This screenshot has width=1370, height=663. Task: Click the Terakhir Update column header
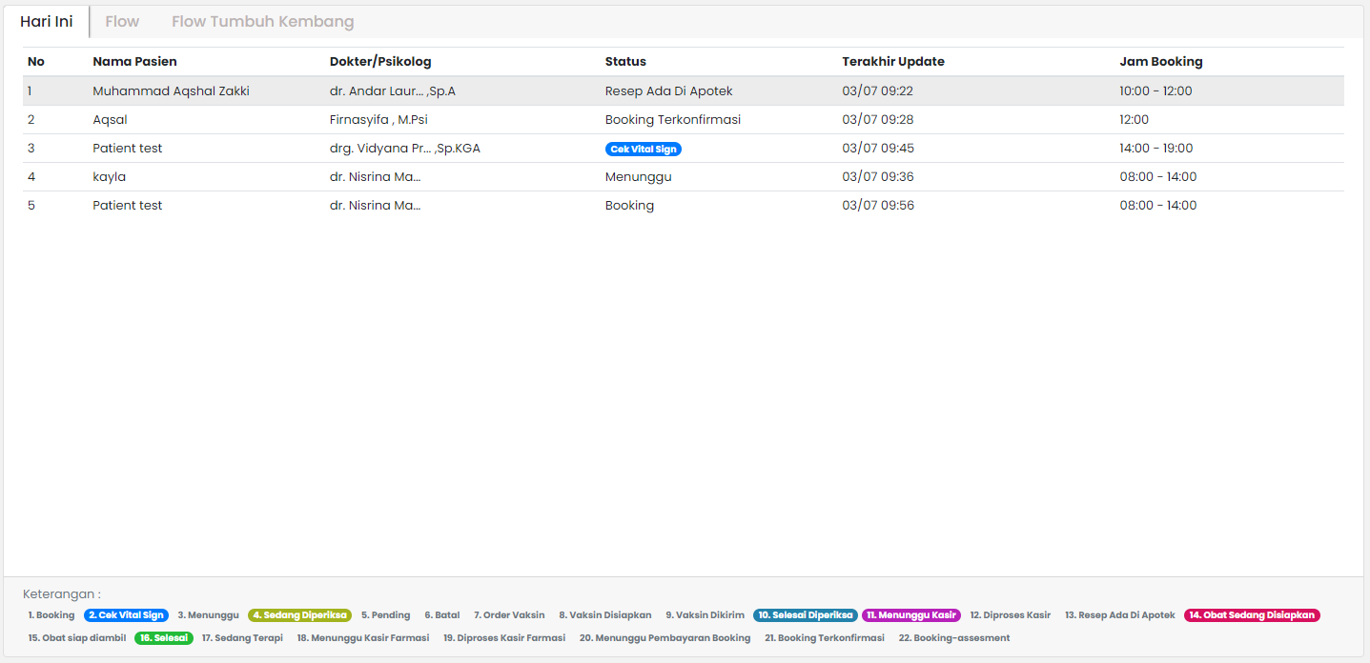pos(892,61)
